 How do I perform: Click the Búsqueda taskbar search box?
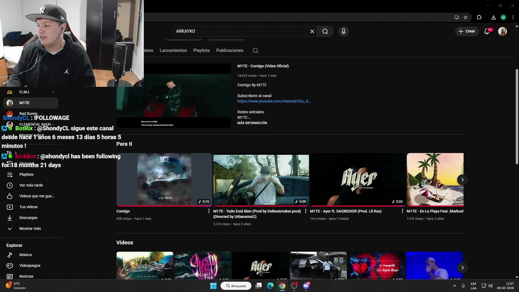[x=236, y=286]
